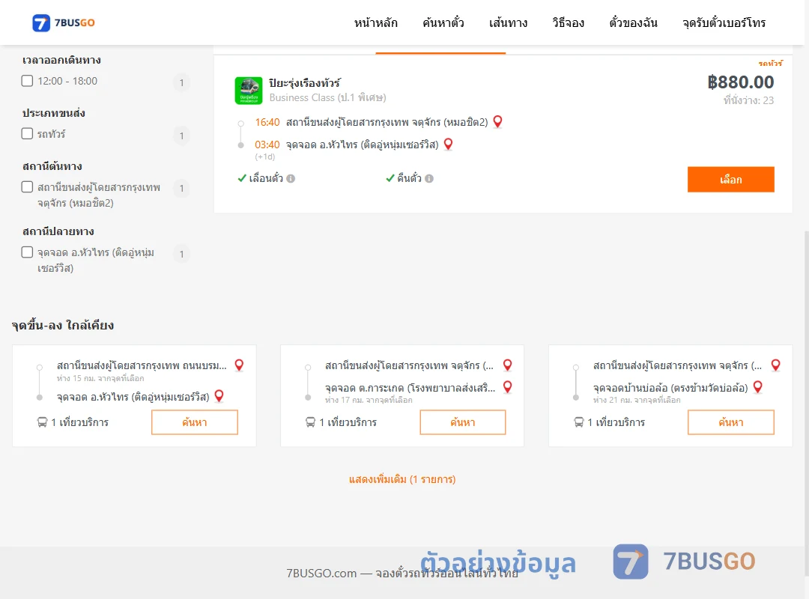Viewport: 809px width, 599px height.
Task: Click bus icon in first nearby card
Action: coord(42,422)
